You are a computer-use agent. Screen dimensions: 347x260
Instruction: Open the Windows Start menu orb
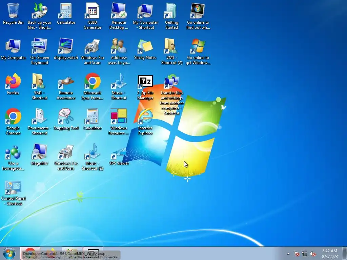[9, 253]
